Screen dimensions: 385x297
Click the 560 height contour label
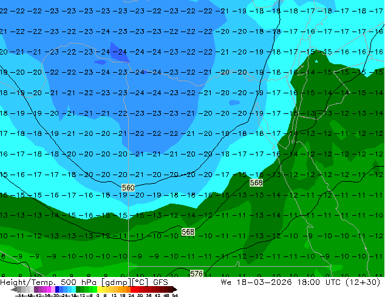click(128, 188)
